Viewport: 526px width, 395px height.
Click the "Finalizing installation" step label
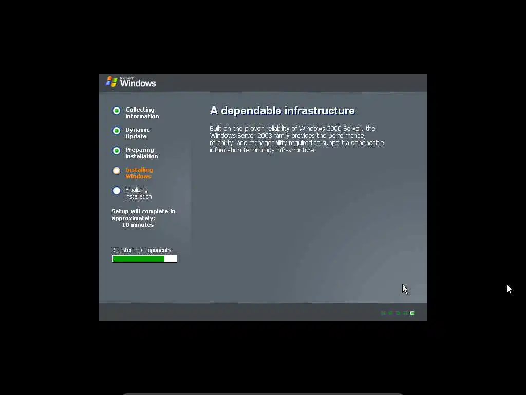tap(139, 193)
